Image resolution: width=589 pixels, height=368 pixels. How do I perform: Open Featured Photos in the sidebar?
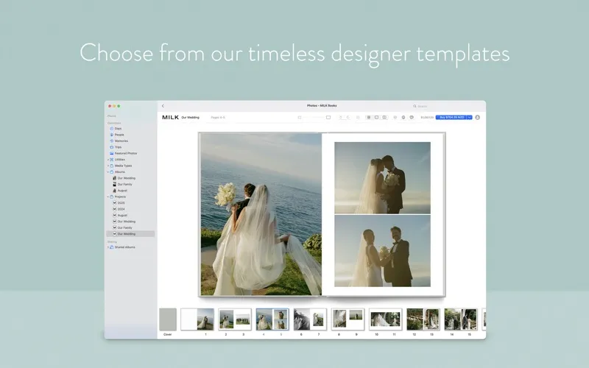tap(123, 153)
